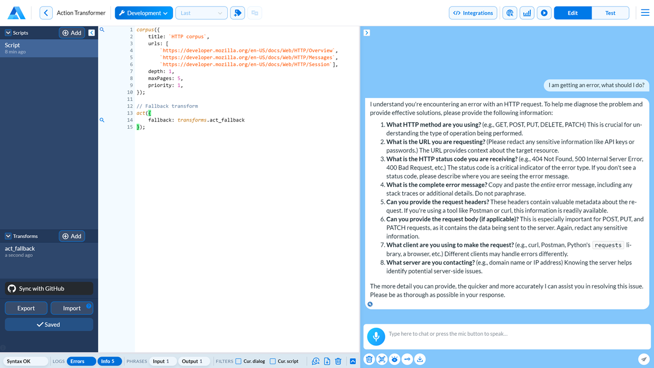This screenshot has height=368, width=654.
Task: Click the trash icon below the chat box
Action: [369, 359]
